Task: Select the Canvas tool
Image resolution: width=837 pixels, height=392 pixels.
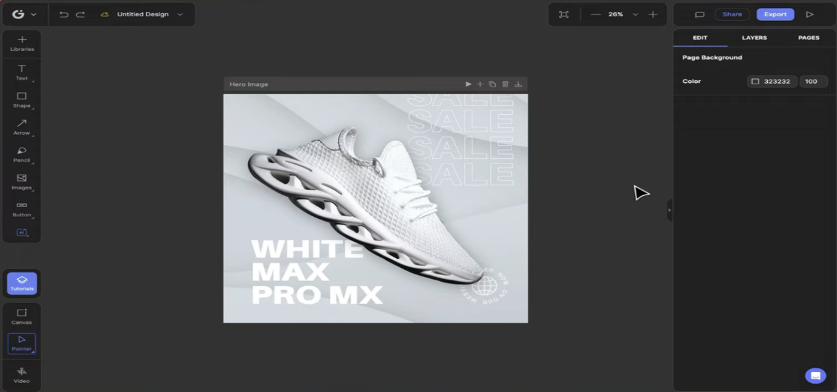Action: (x=22, y=317)
